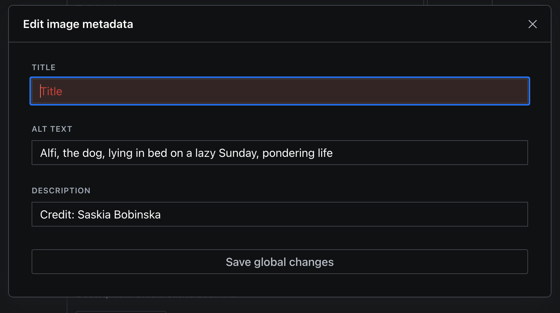
Task: Focus the Description input field
Action: coord(280,214)
